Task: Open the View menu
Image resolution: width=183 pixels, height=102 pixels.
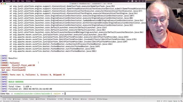Action: tap(23, 1)
